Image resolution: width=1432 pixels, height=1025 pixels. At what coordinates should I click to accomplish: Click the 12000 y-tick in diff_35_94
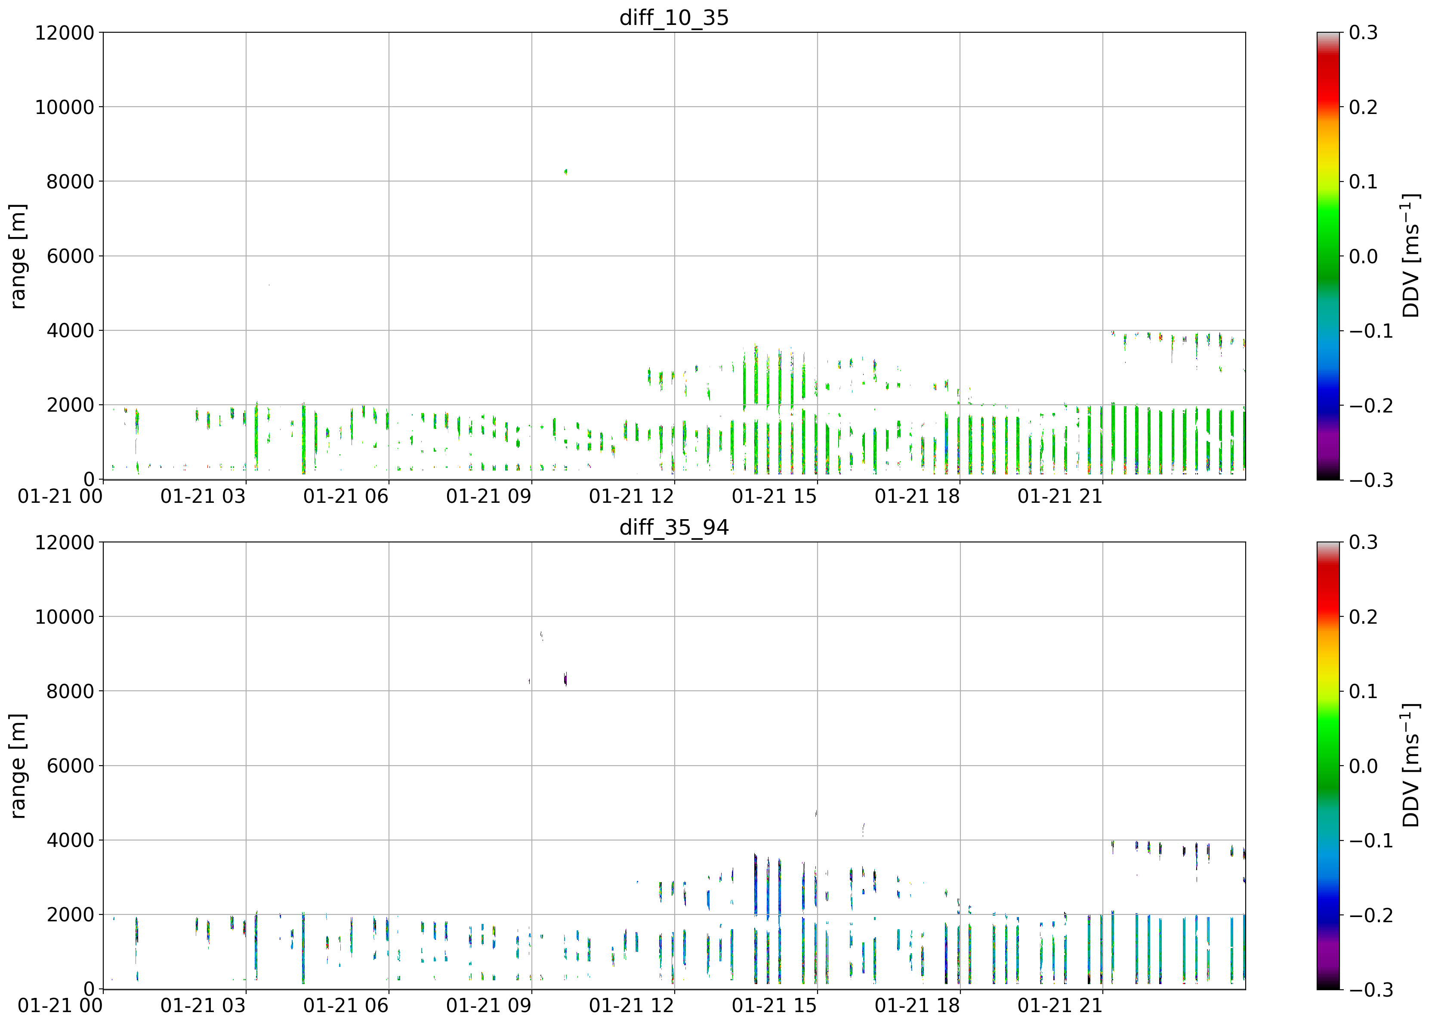(65, 543)
